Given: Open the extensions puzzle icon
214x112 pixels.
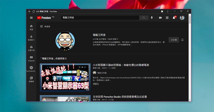Looking at the screenshot, I should click(x=162, y=11).
